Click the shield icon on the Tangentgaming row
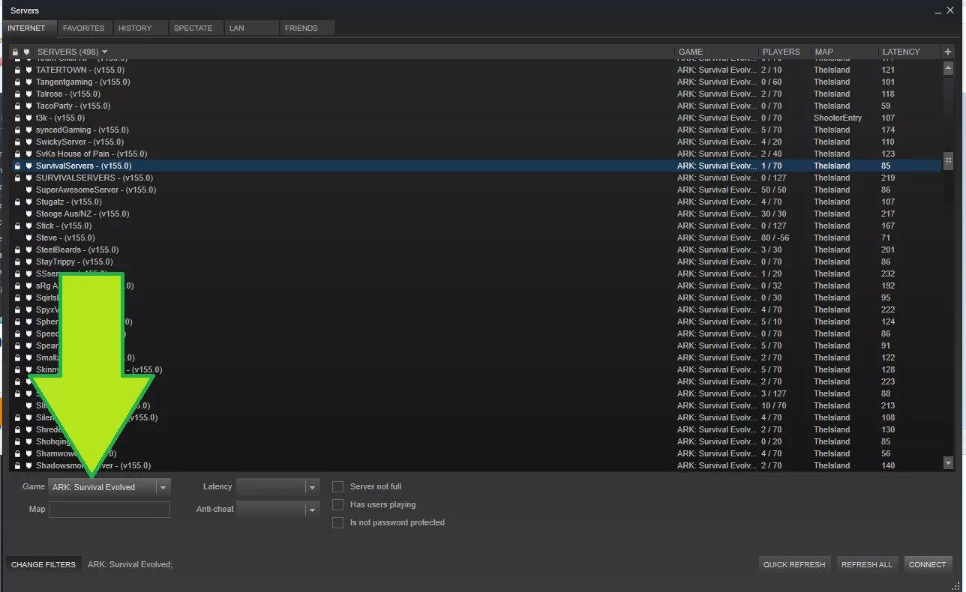The image size is (966, 592). (28, 82)
